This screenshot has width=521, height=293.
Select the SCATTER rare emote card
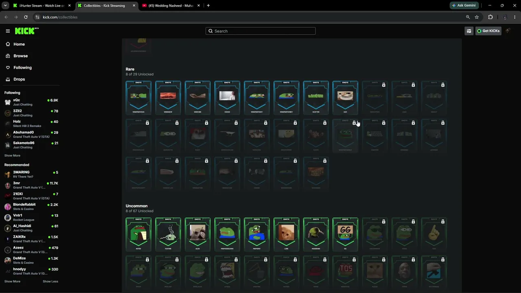pyautogui.click(x=316, y=98)
